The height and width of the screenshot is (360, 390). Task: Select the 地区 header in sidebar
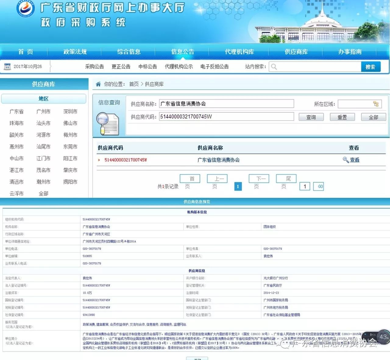point(44,99)
